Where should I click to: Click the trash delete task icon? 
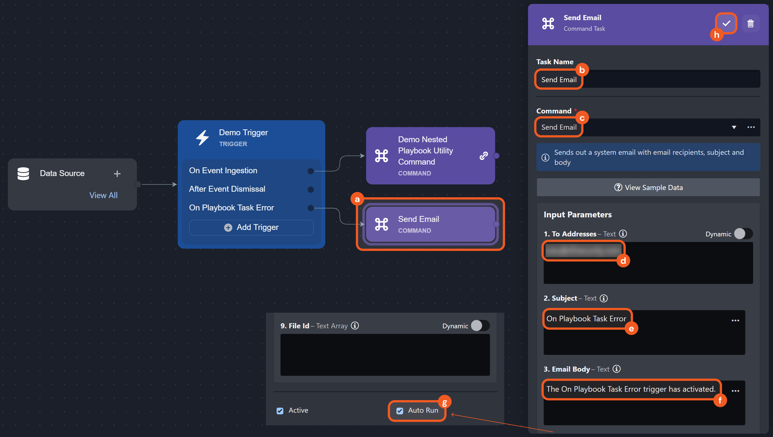click(x=750, y=23)
